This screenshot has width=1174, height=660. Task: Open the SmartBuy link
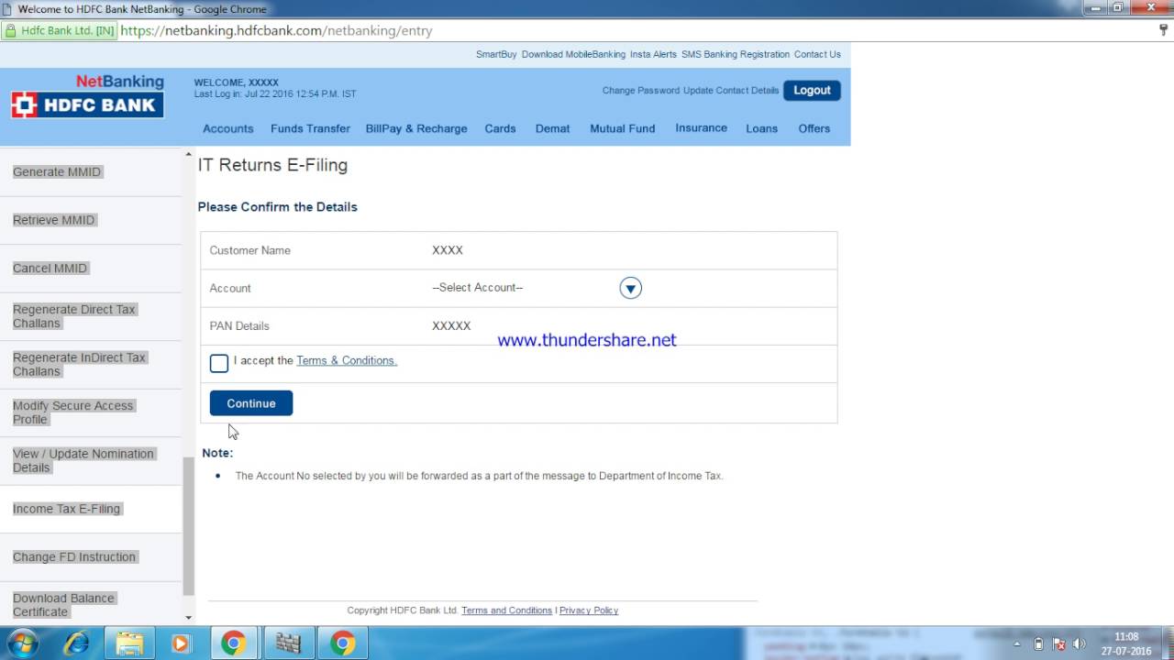click(x=496, y=54)
